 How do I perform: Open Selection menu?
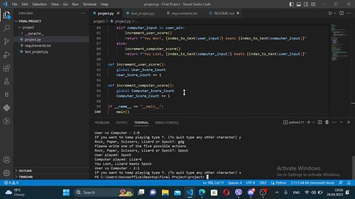tap(39, 4)
